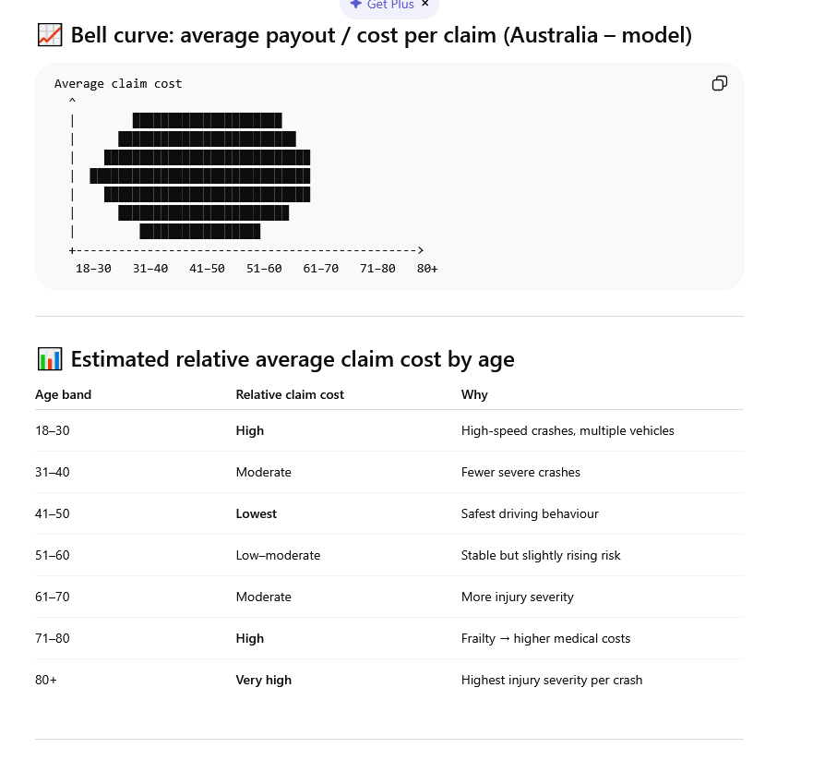Click the "Very high" cell for 80+
Image resolution: width=813 pixels, height=760 pixels.
[264, 680]
